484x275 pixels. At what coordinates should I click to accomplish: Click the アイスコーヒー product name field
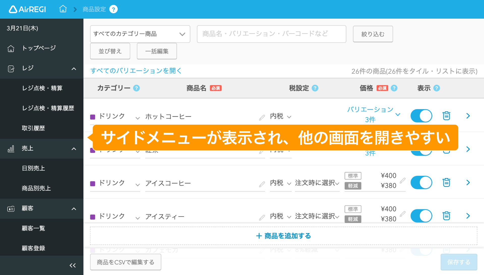(205, 183)
